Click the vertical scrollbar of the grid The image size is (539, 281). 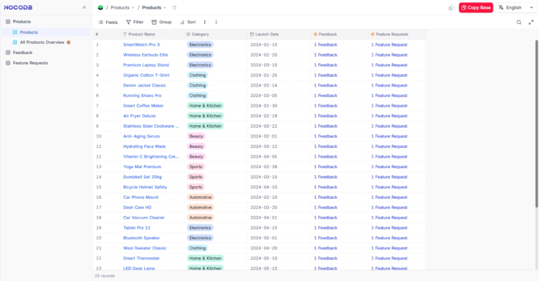(x=536, y=123)
